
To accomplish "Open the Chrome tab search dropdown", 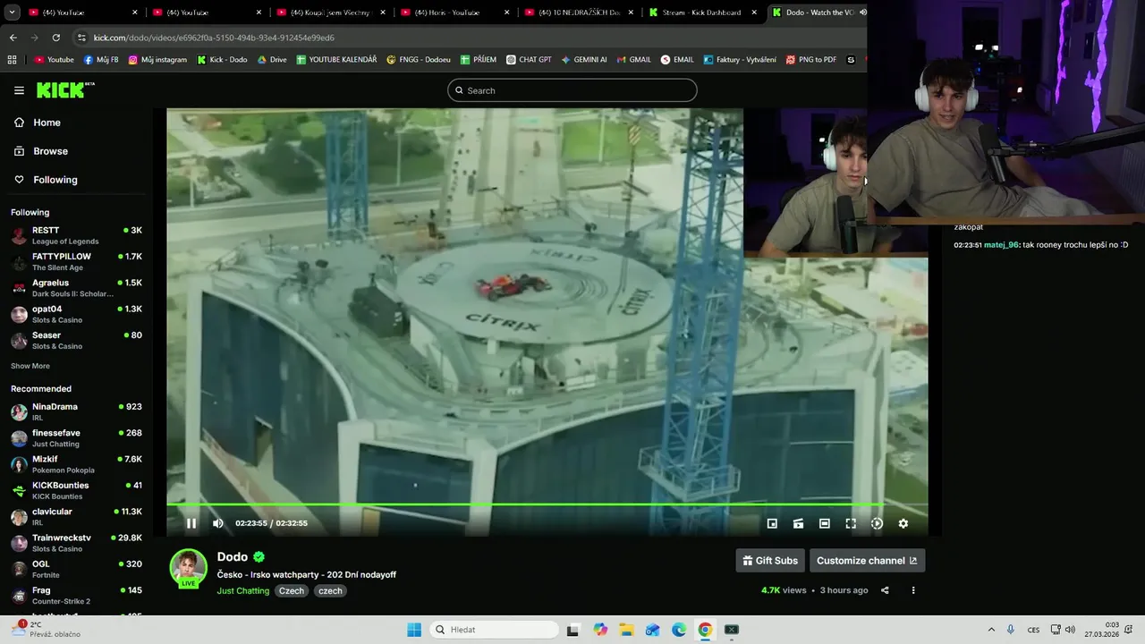I will [x=12, y=13].
